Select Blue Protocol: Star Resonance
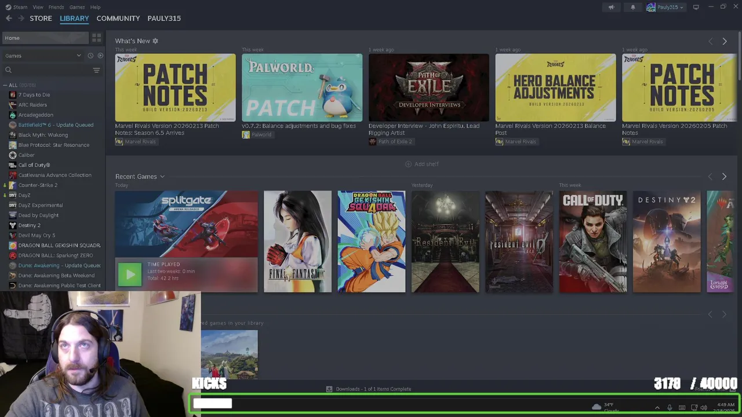This screenshot has width=742, height=417. tap(53, 145)
